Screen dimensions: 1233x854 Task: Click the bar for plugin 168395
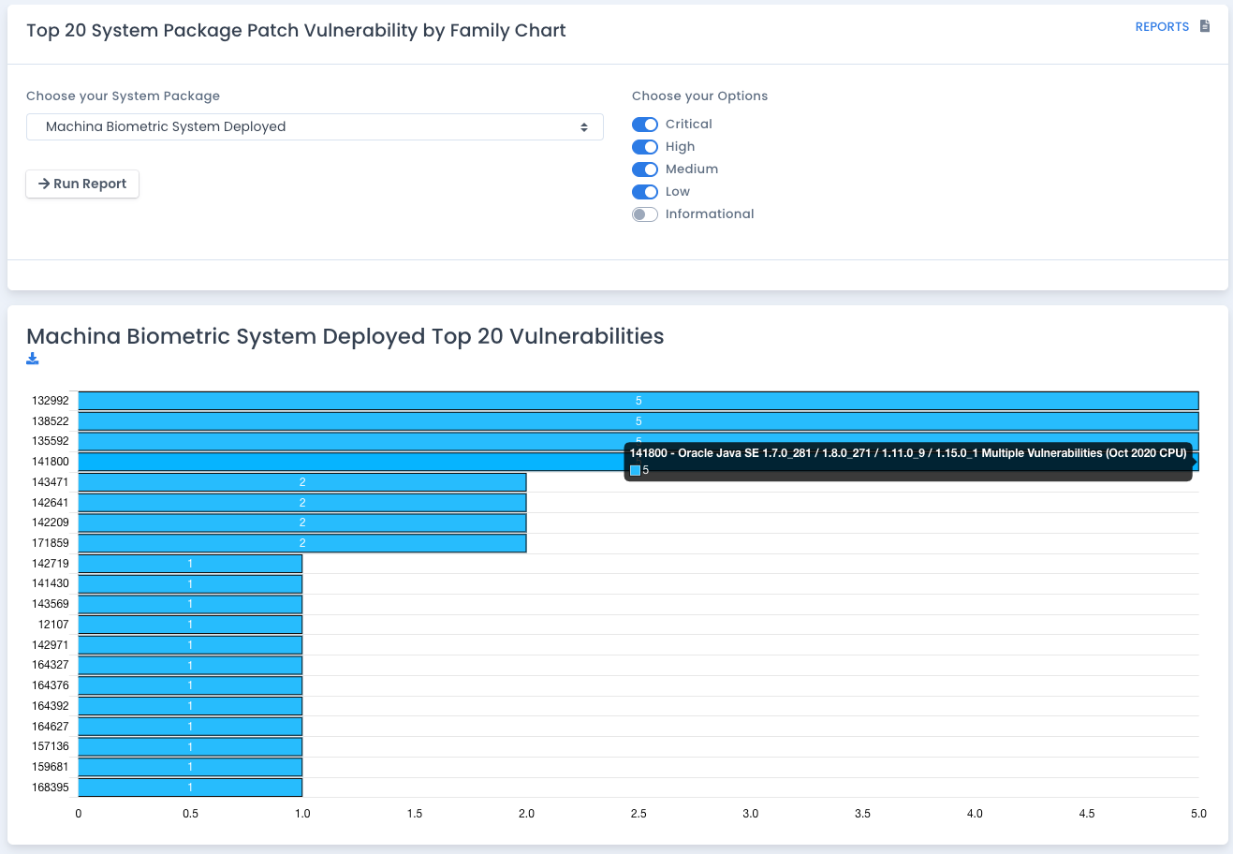pyautogui.click(x=190, y=788)
